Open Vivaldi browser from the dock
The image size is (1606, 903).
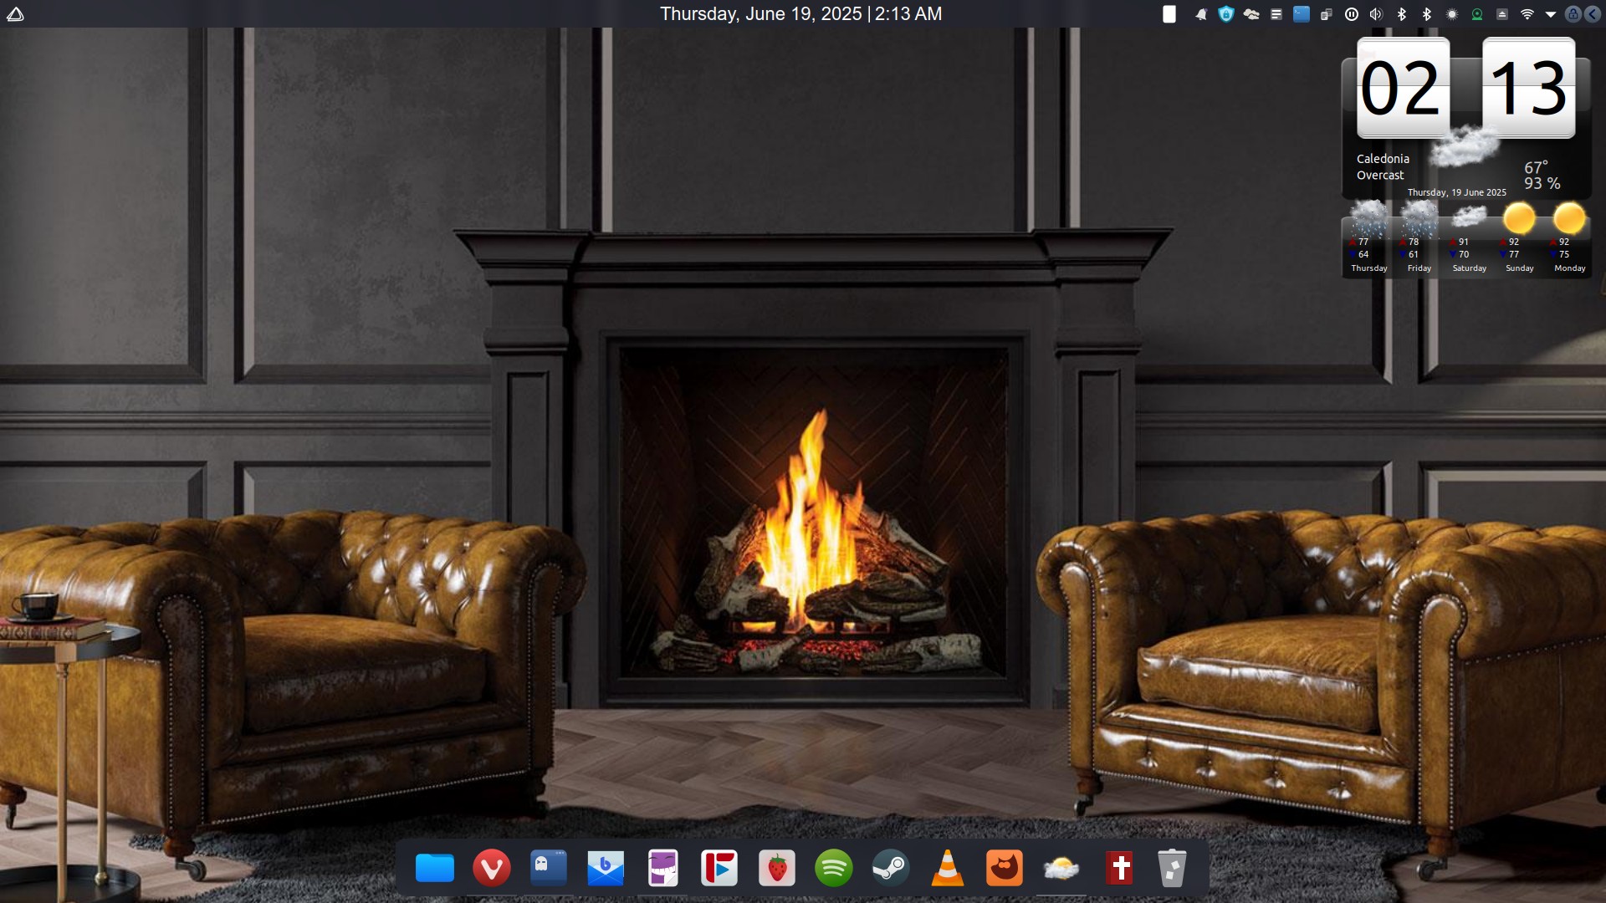point(491,868)
